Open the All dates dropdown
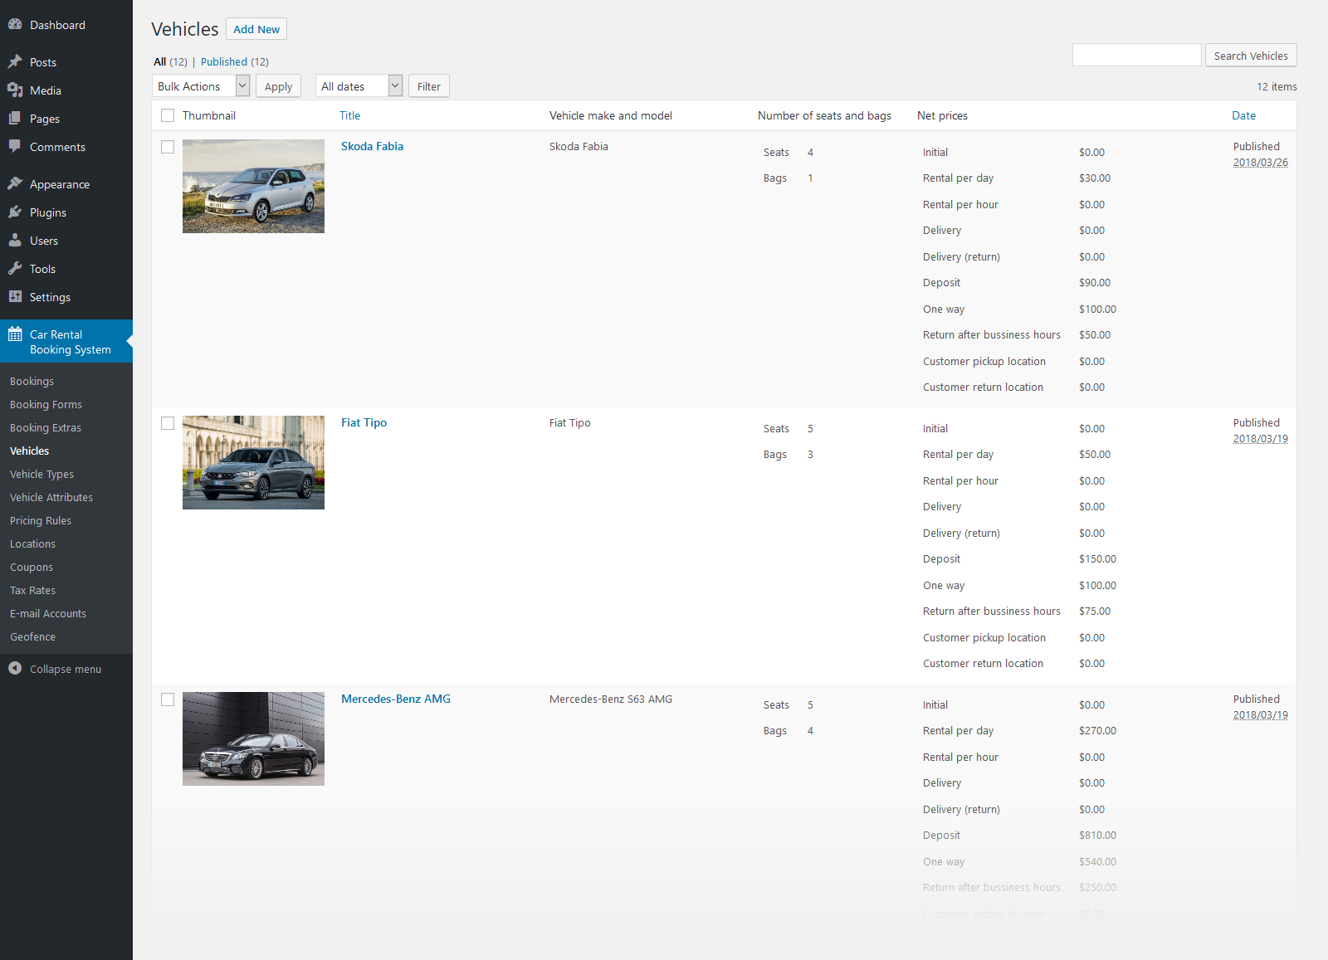 tap(359, 86)
